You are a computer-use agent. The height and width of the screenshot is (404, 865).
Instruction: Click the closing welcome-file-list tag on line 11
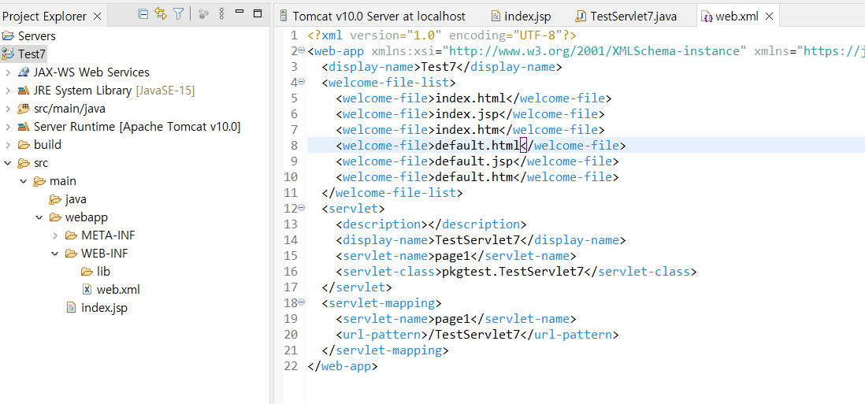(x=392, y=193)
